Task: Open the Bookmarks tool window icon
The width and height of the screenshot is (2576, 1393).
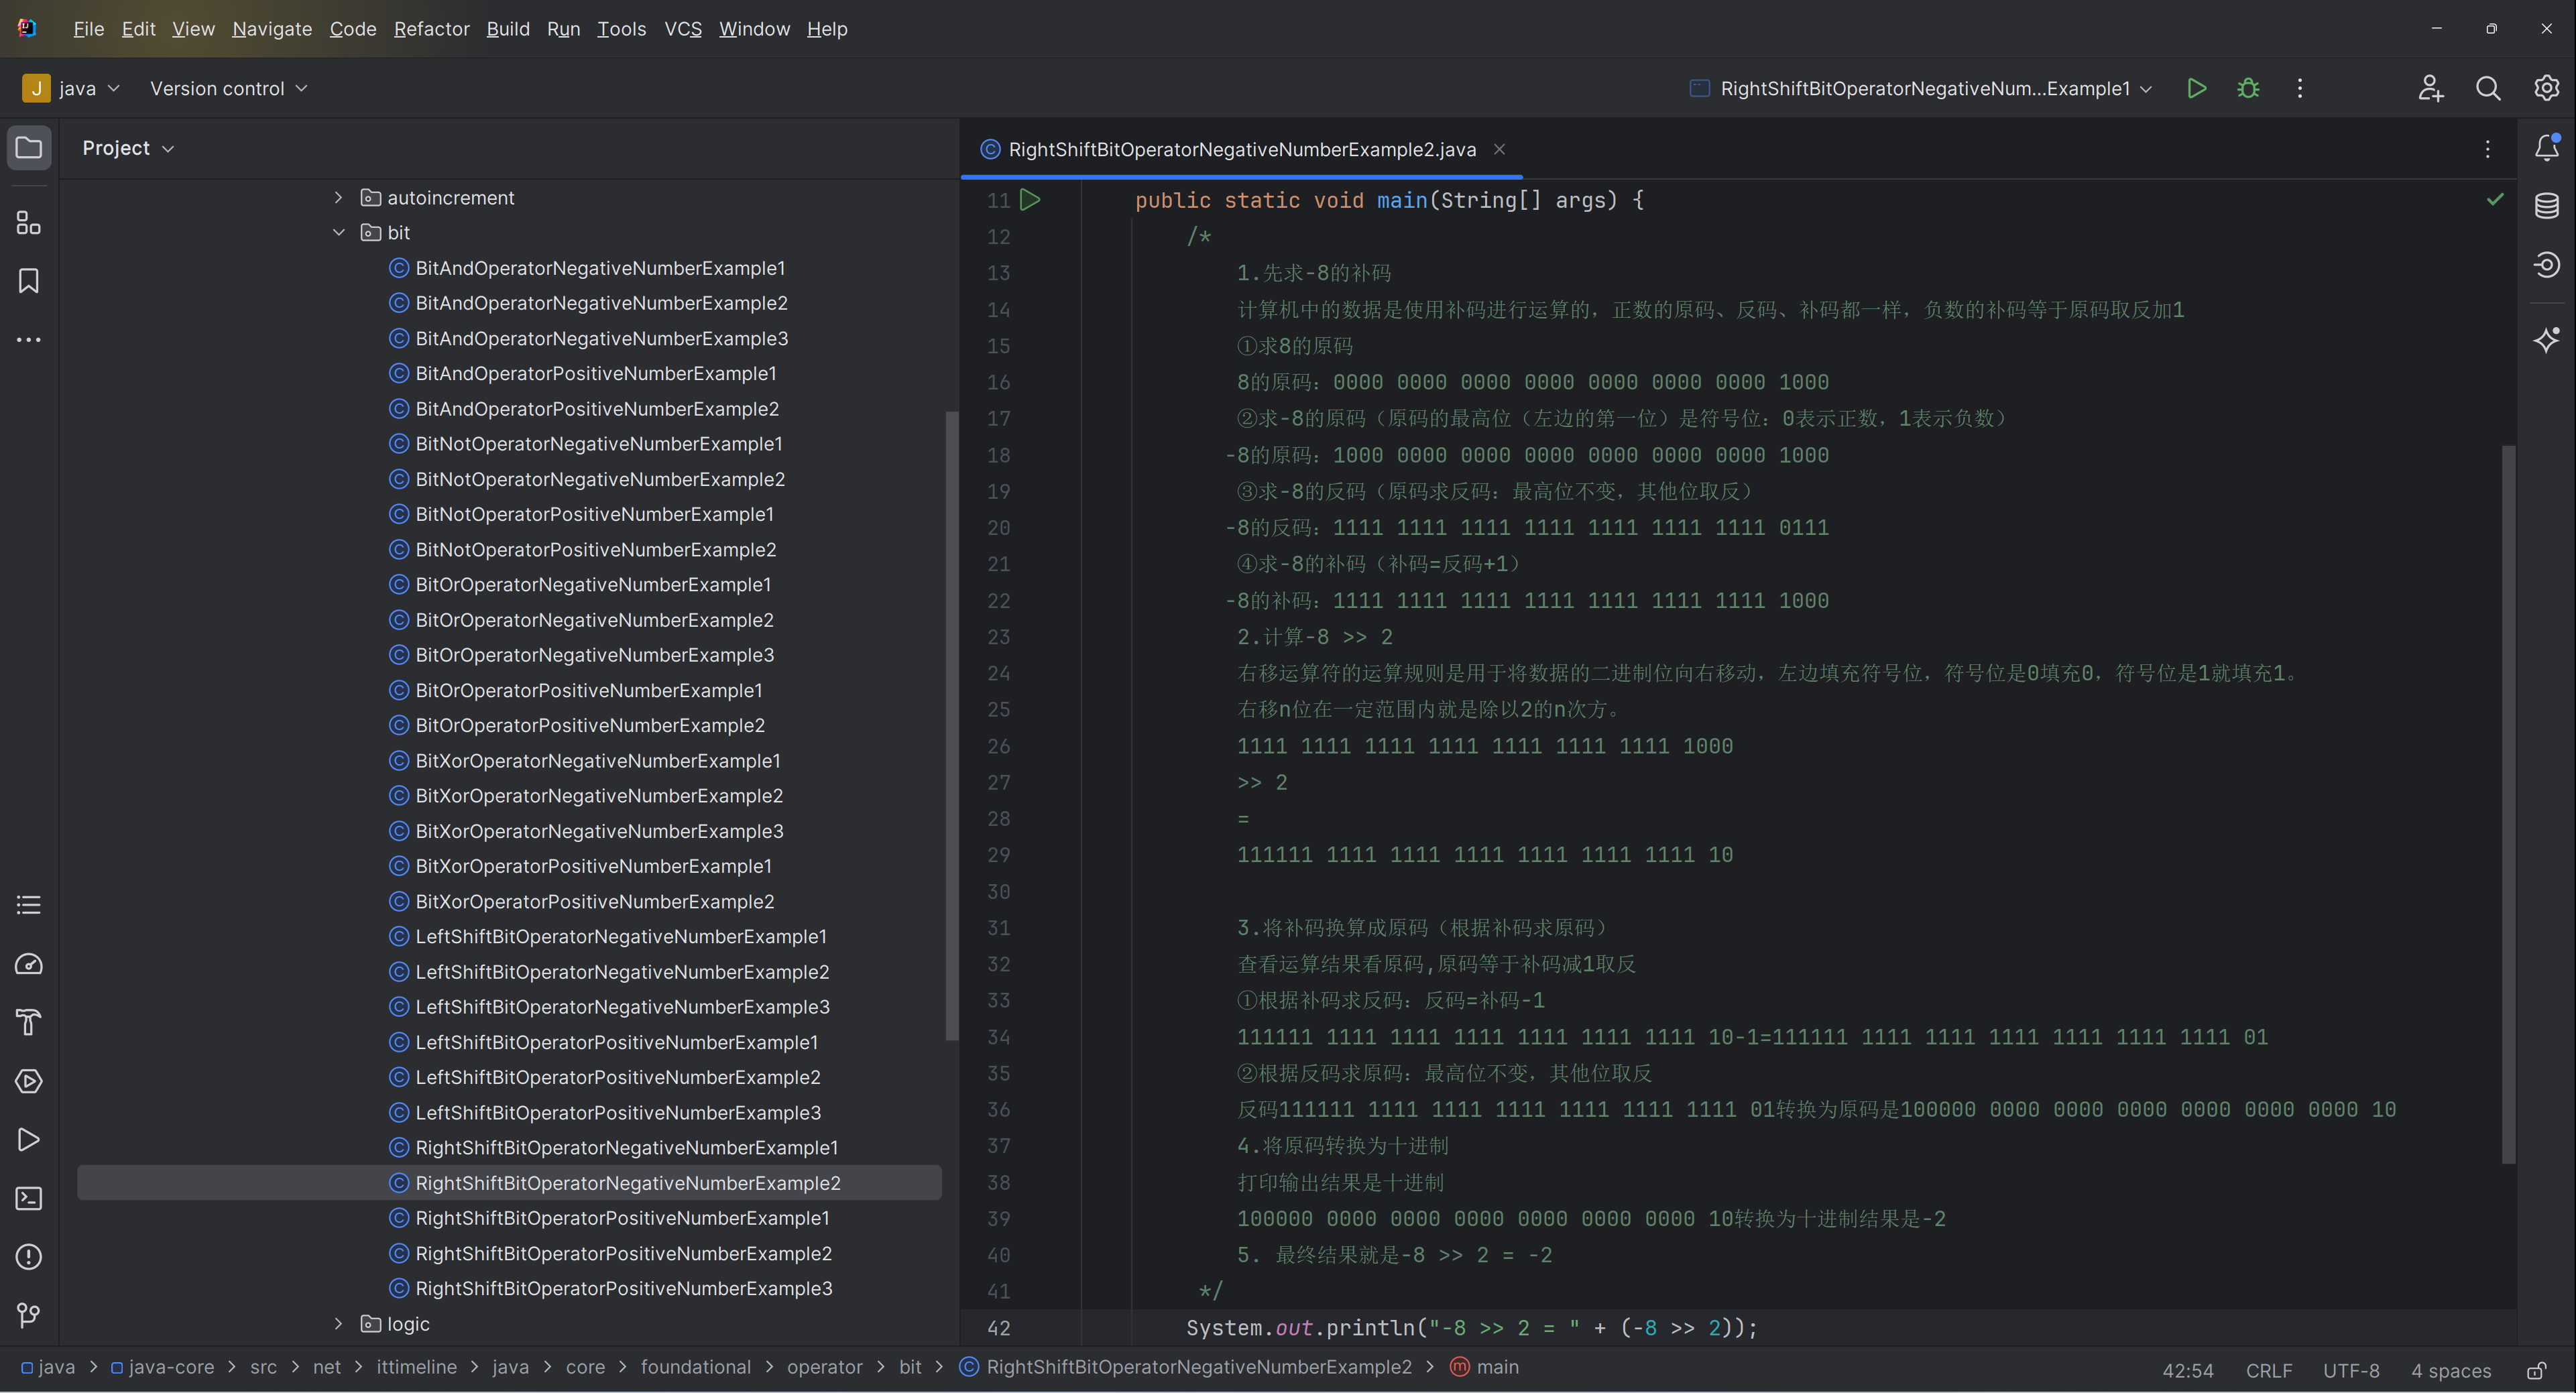Action: click(29, 281)
